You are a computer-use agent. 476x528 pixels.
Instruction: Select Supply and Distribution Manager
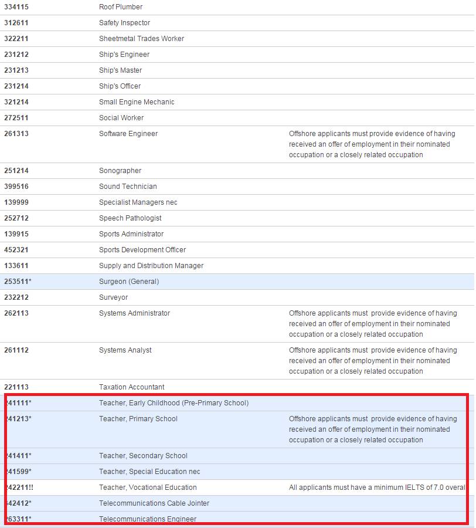[151, 266]
